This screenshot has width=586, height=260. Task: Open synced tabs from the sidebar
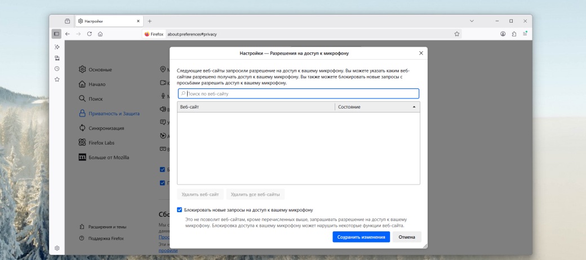pos(57,58)
